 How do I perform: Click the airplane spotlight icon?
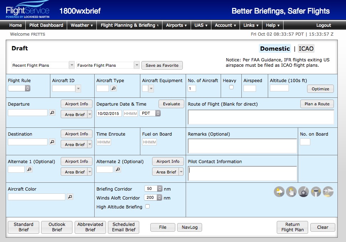tap(328, 192)
